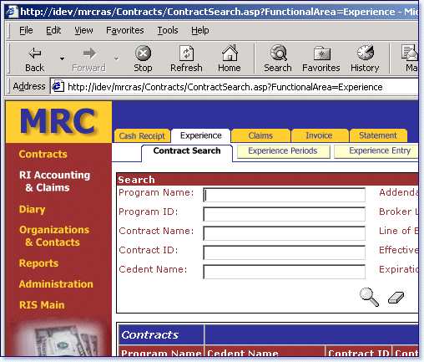Click the magnifying glass search icon
This screenshot has height=362, width=424.
369,297
